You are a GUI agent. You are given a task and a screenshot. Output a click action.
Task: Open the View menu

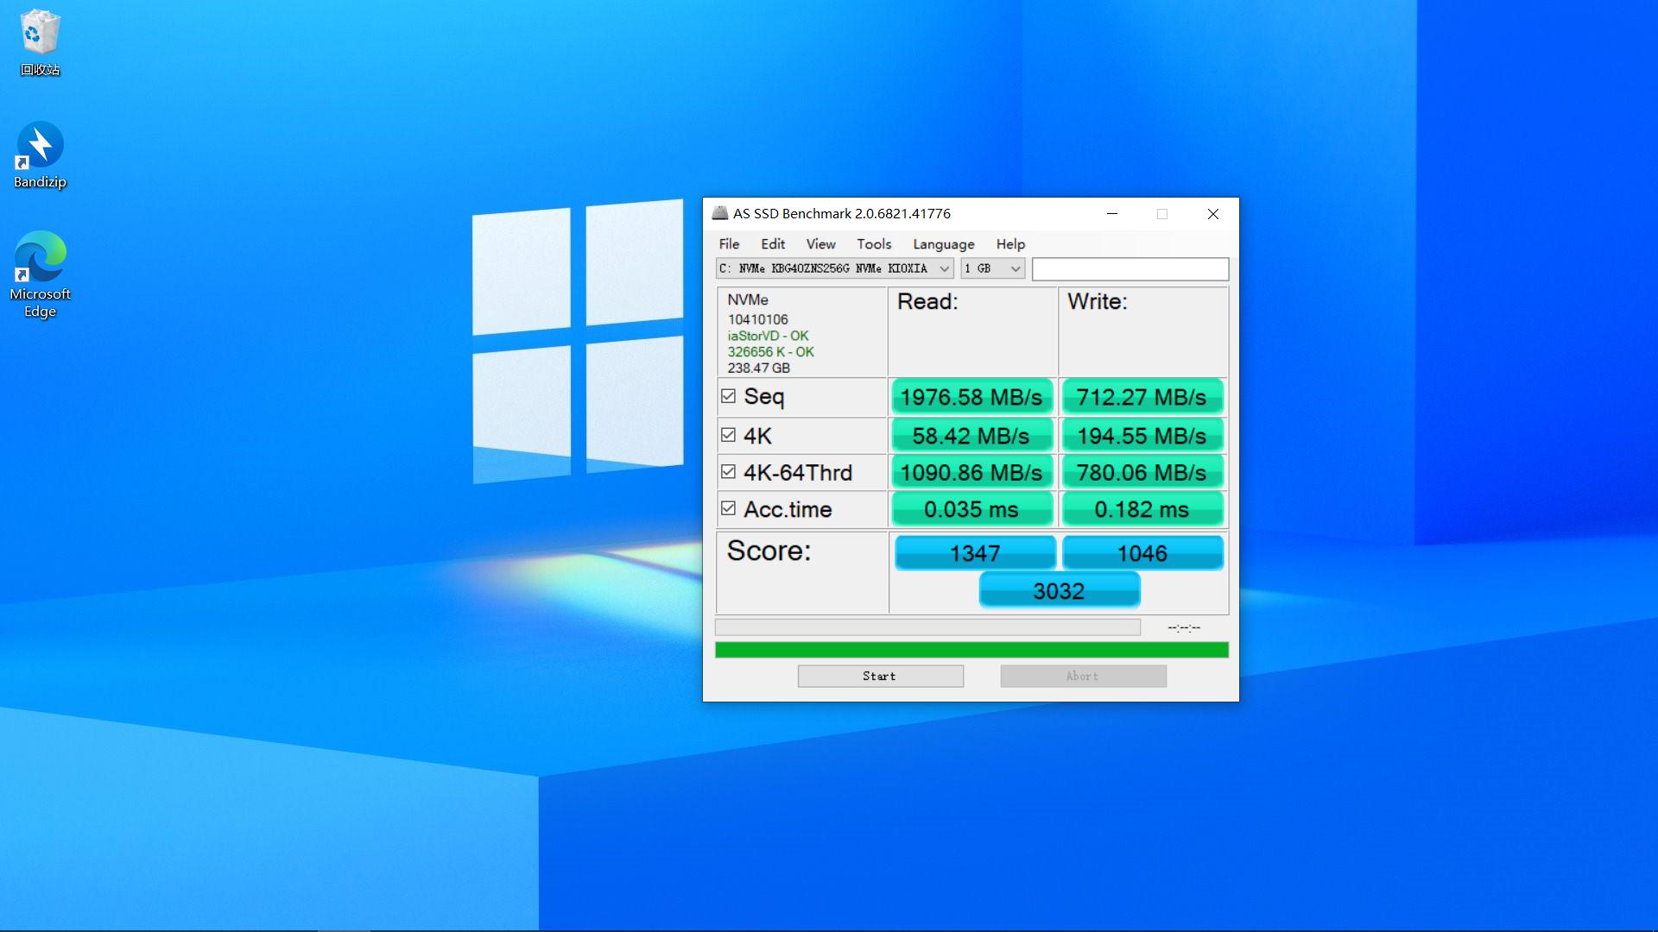coord(820,244)
